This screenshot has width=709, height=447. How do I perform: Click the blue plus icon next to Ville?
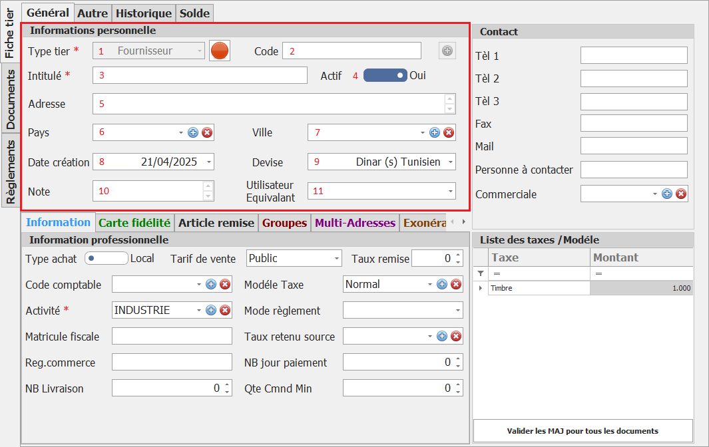click(x=435, y=132)
